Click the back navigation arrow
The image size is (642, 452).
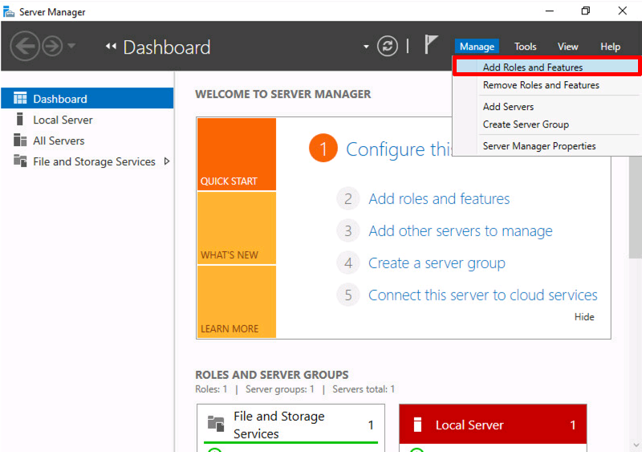(x=25, y=47)
